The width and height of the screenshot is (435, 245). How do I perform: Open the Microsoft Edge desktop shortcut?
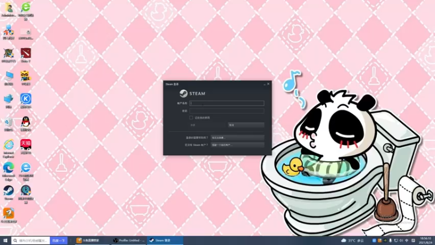[x=9, y=171]
